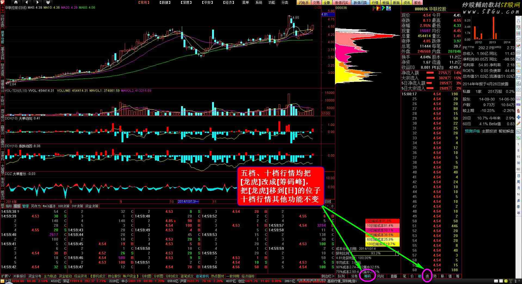Select the 季 quarterly period button
Image resolution: width=522 pixels, height=284 pixels.
coord(518,207)
